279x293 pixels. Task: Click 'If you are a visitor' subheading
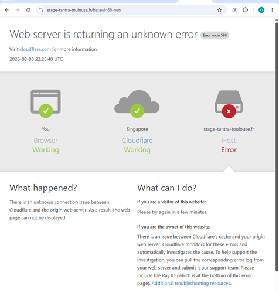[172, 202]
